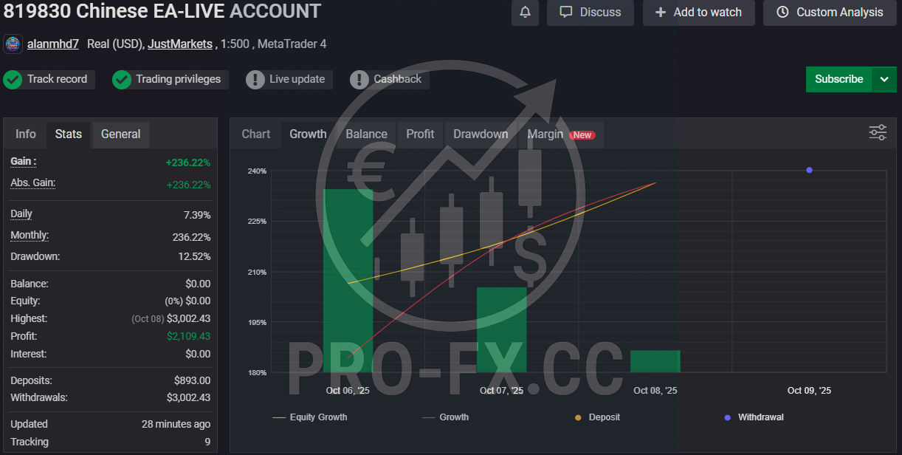Toggle Equity Growth legend series
This screenshot has width=902, height=455.
pos(310,417)
